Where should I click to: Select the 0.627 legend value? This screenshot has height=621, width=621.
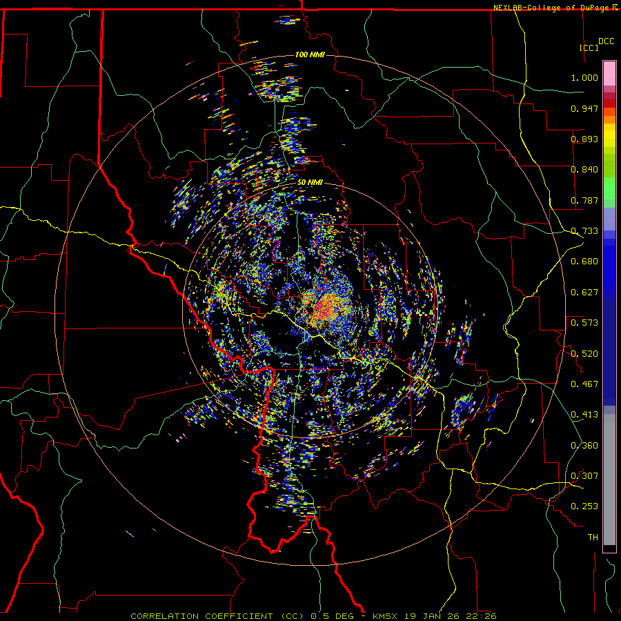[584, 293]
